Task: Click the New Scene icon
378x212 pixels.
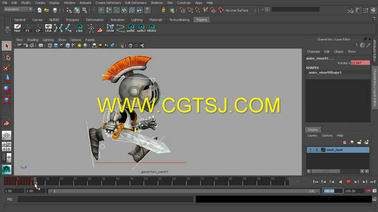Action: (40, 10)
